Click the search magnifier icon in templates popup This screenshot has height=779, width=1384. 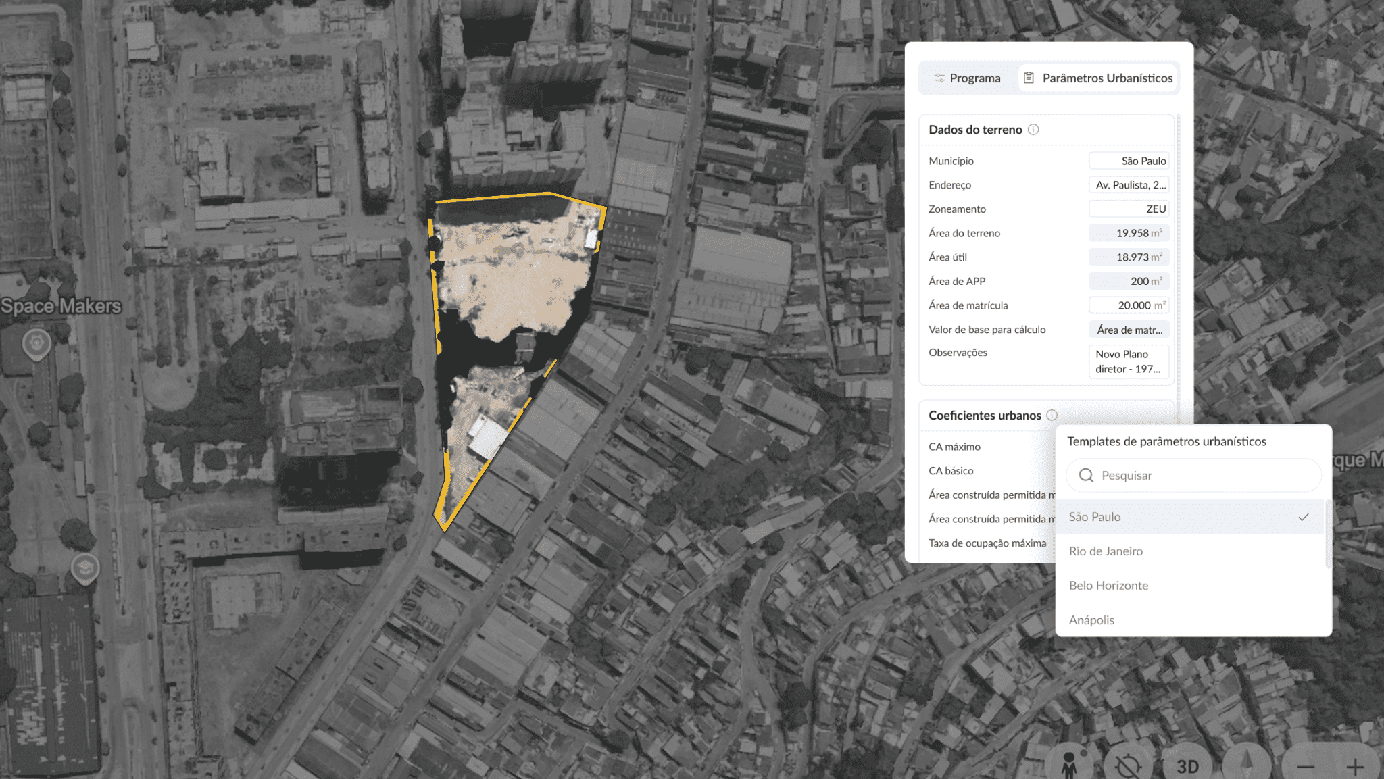click(1086, 476)
